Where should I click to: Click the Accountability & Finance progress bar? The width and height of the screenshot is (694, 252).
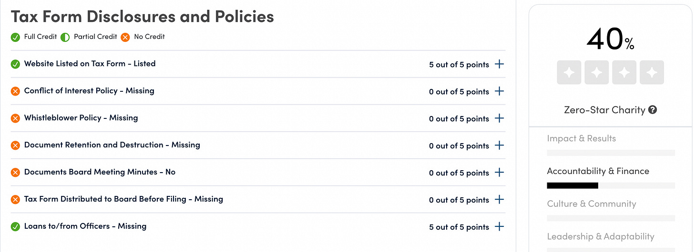point(611,185)
